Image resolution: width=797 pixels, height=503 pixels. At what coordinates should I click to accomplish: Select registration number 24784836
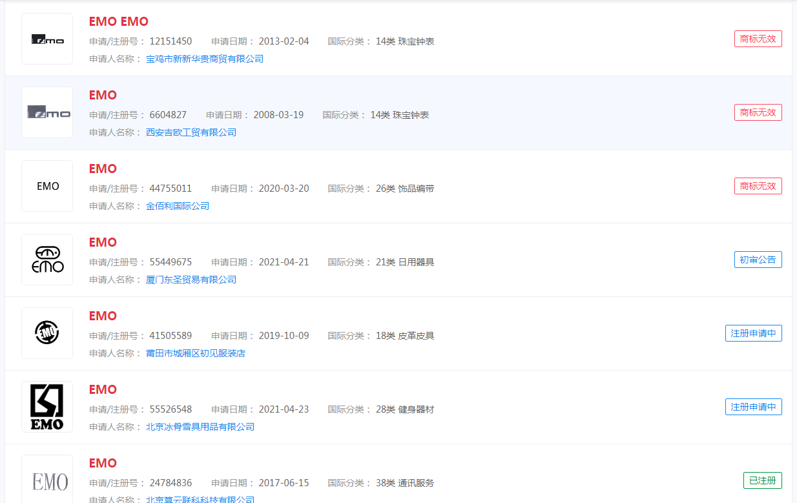coord(171,483)
